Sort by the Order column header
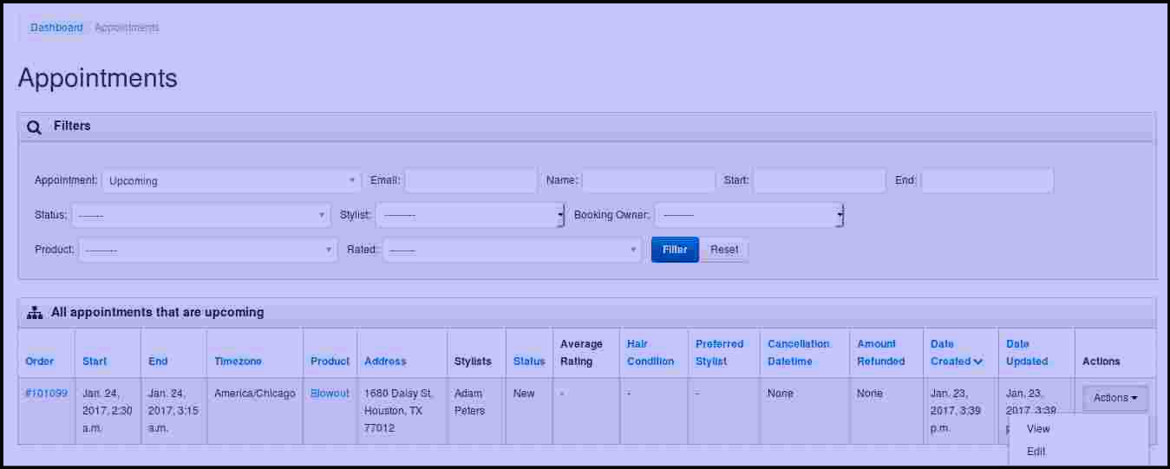The image size is (1170, 469). click(x=39, y=362)
